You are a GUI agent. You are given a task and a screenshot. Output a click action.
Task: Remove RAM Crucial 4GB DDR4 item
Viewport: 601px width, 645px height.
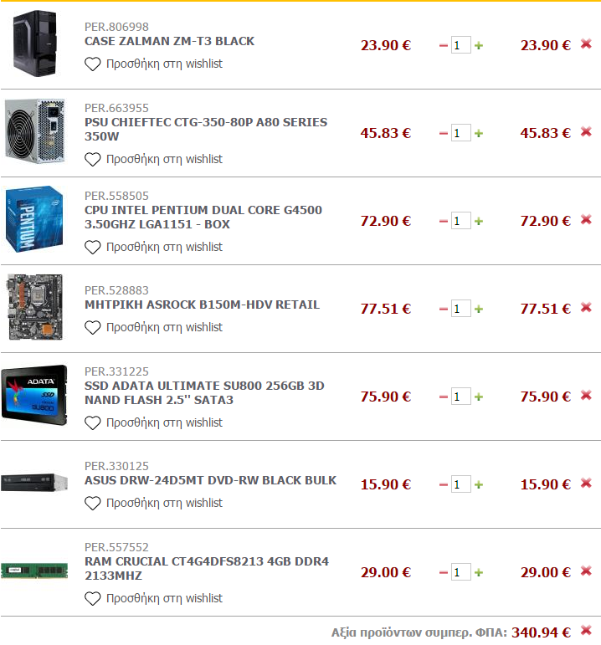[586, 571]
